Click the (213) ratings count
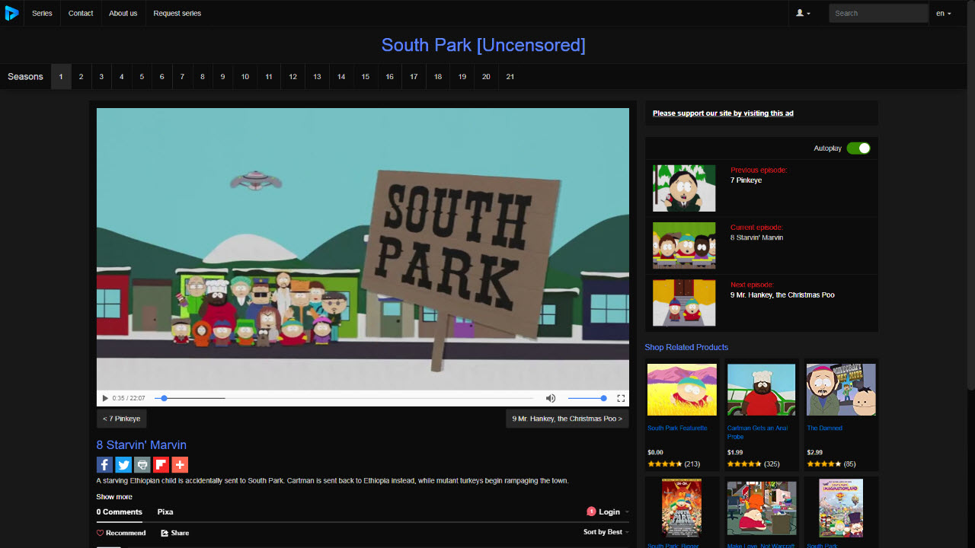 click(x=692, y=464)
